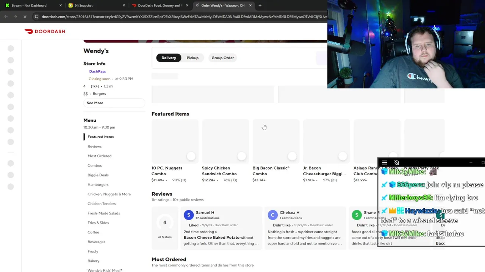Open Bacon Cheese Baked Potato link
The image size is (485, 272).
[x=211, y=238]
